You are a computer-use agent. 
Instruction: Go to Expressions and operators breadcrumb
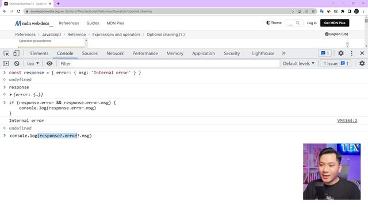(x=116, y=34)
